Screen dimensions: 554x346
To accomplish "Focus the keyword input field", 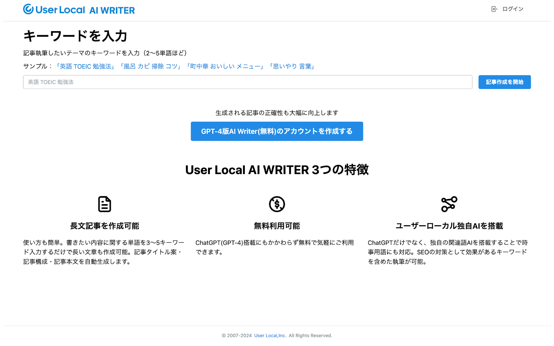I will pos(248,82).
